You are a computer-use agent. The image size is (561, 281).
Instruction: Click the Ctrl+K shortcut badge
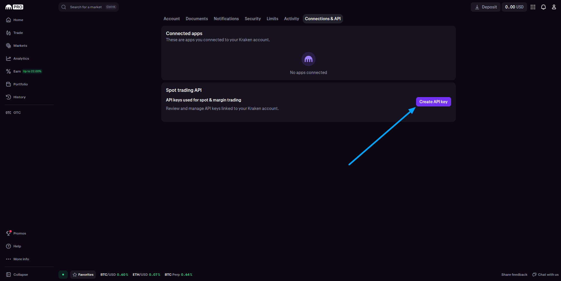(x=111, y=7)
